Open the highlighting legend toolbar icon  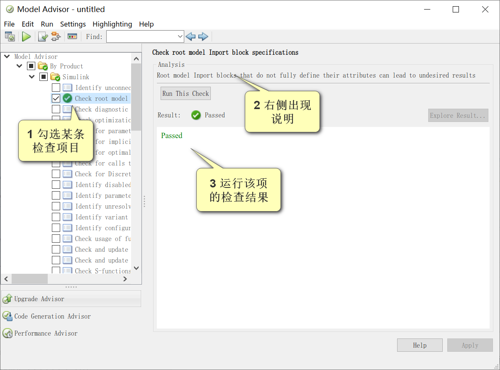pos(72,36)
